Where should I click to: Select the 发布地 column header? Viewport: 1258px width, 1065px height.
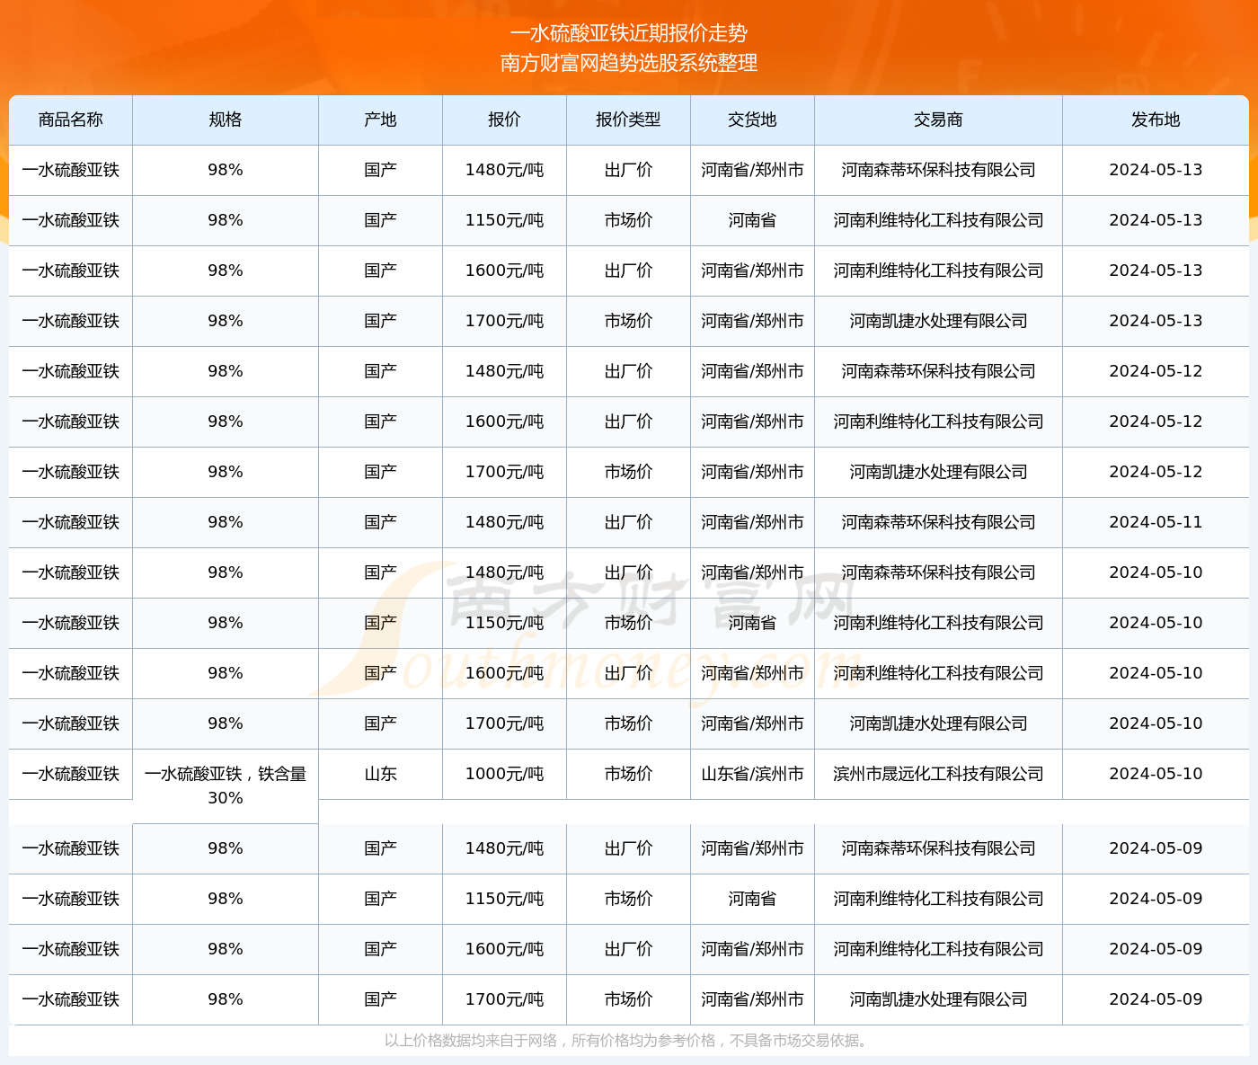tap(1156, 120)
